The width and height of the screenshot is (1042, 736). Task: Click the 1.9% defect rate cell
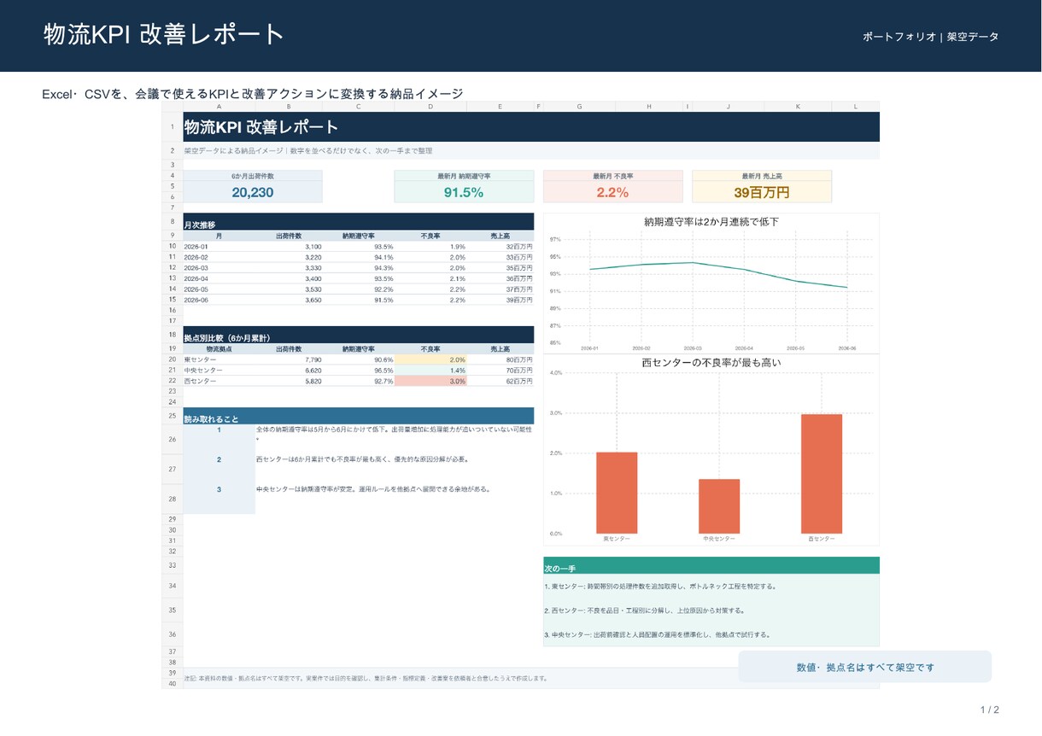[430, 246]
